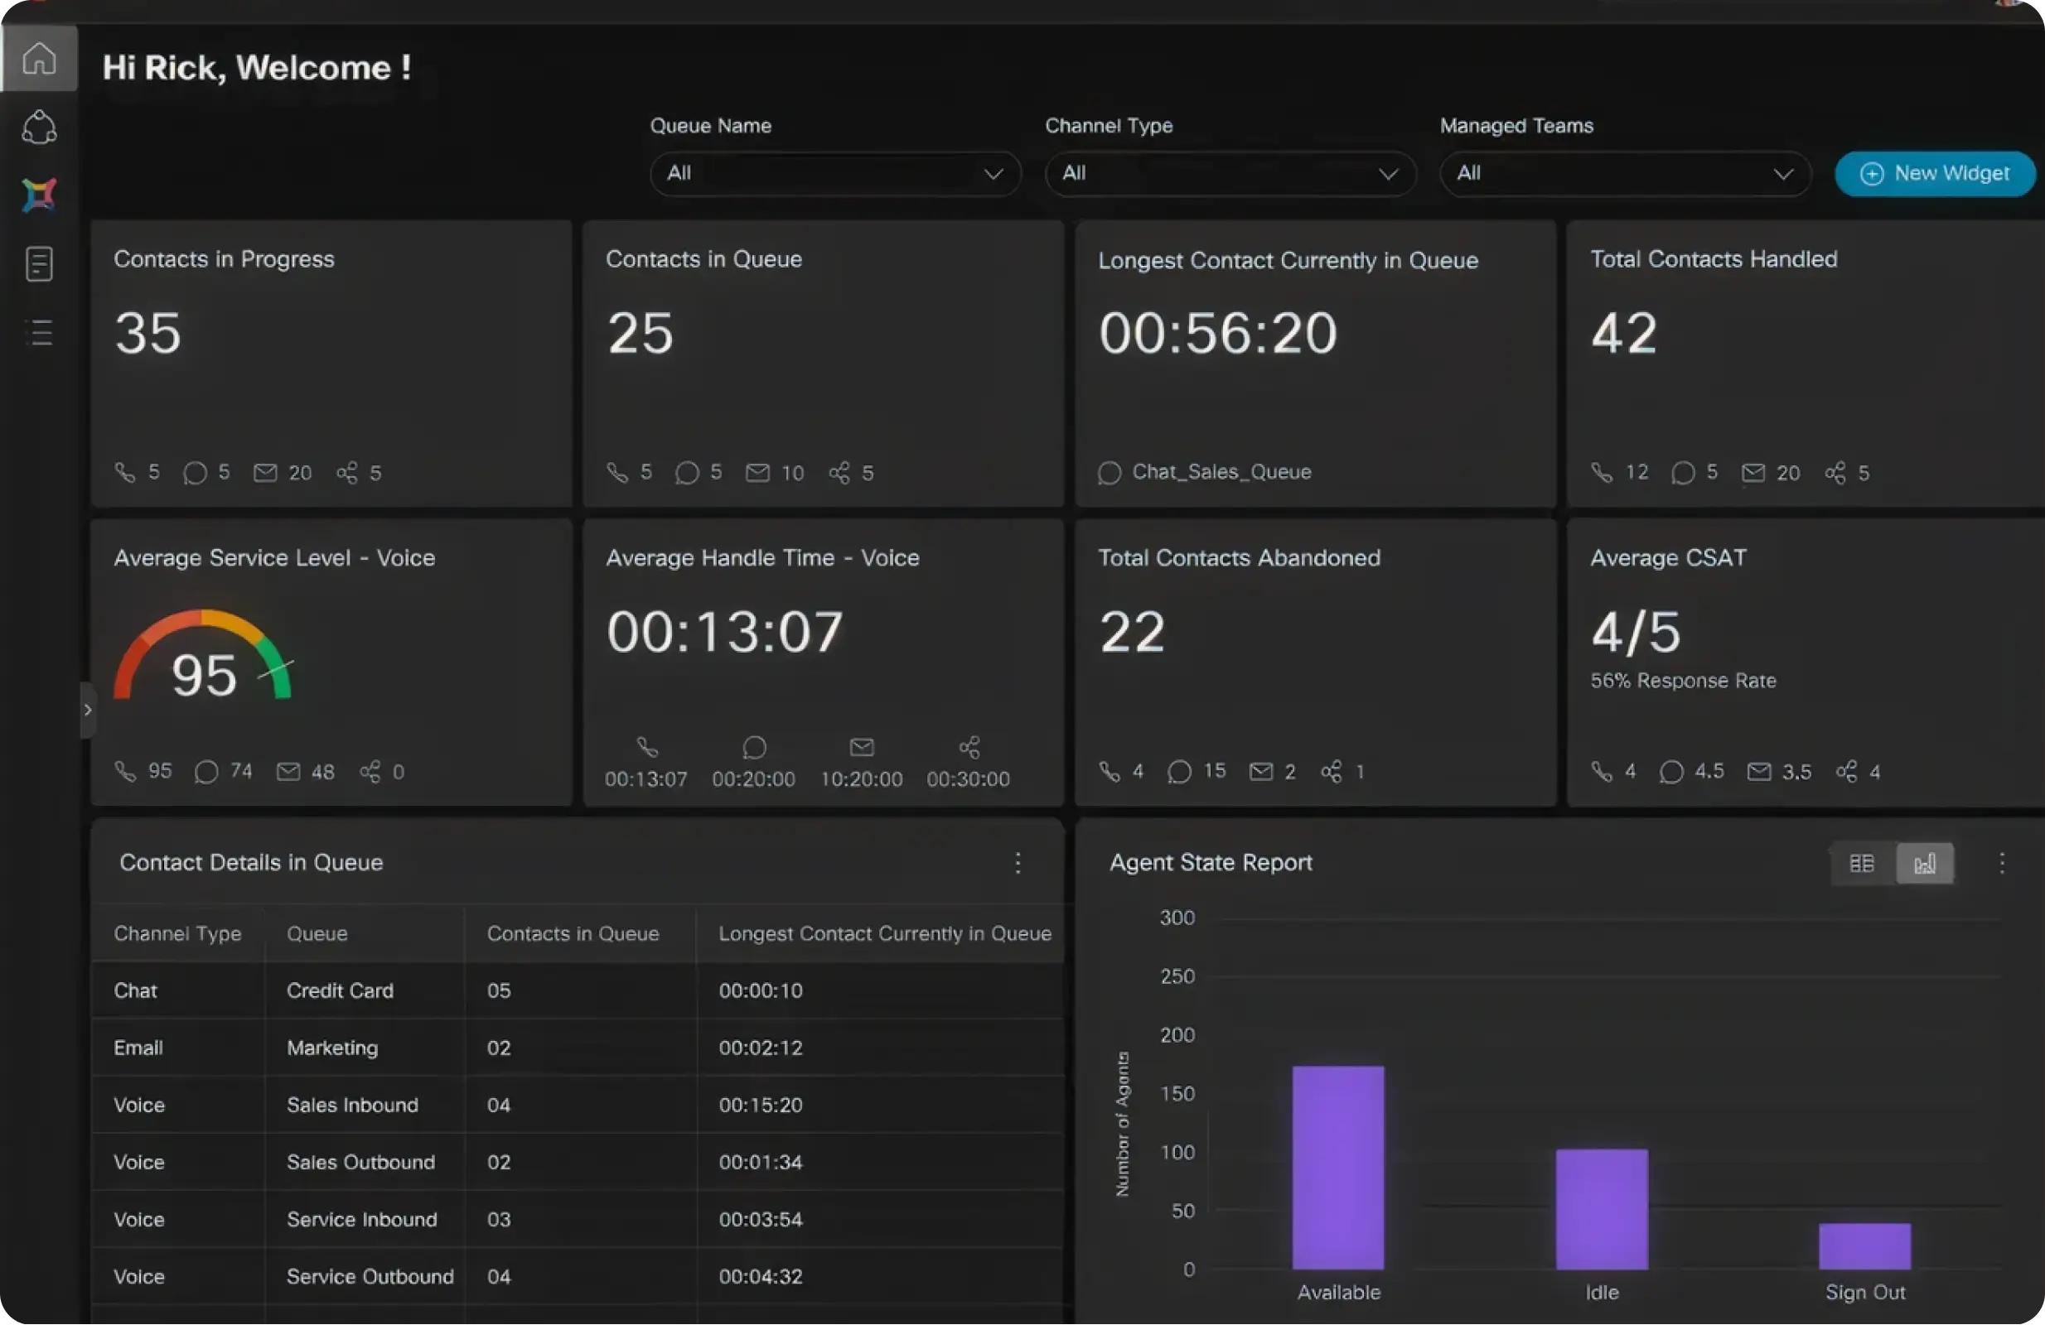Switch Agent State Report to table view

tap(1861, 863)
